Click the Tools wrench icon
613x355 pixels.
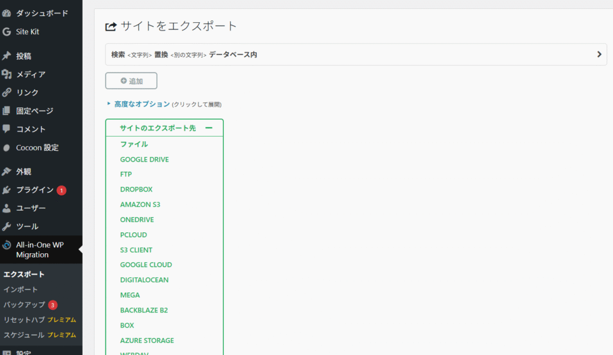click(7, 226)
